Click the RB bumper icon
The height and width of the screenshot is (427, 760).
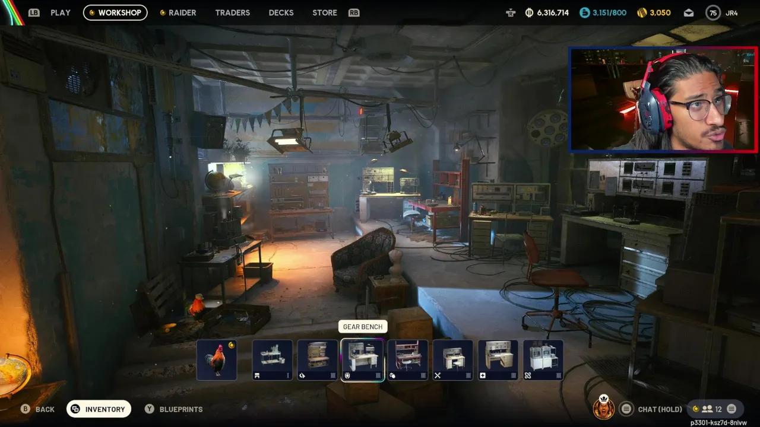tap(354, 12)
